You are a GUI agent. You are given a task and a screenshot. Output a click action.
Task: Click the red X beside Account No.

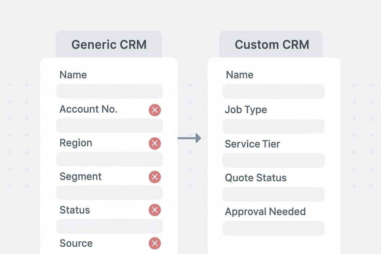coord(155,110)
